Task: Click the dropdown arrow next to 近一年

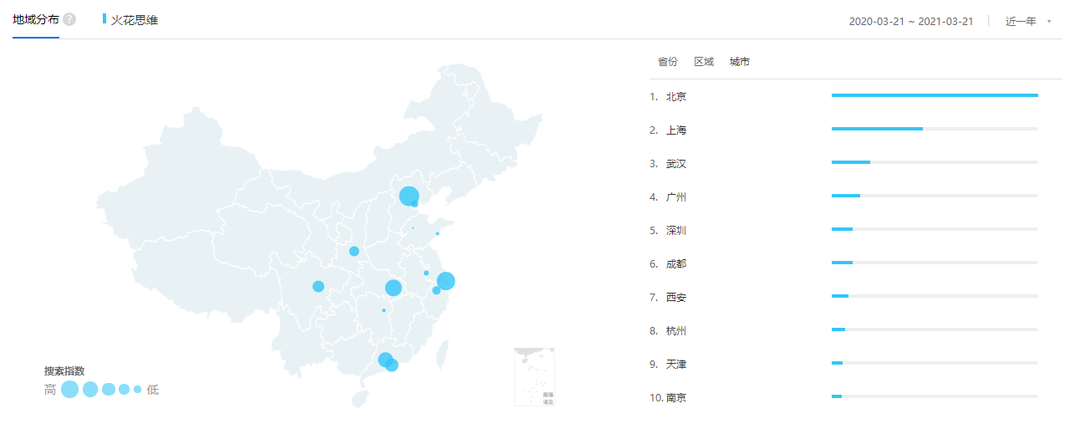Action: [x=1049, y=21]
